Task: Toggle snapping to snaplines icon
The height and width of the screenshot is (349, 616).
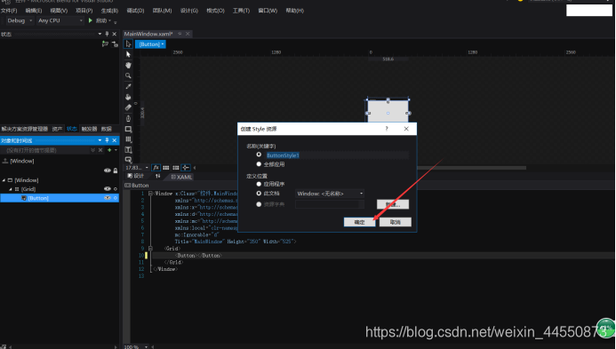Action: [186, 168]
